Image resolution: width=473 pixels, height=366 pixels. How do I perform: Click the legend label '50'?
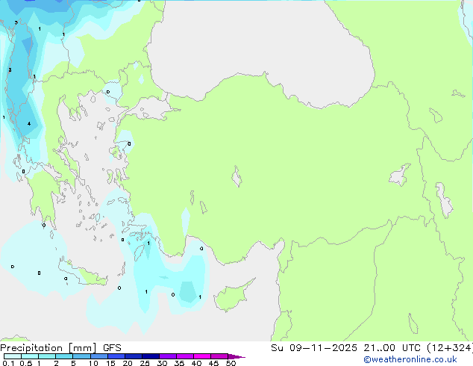coord(231,363)
